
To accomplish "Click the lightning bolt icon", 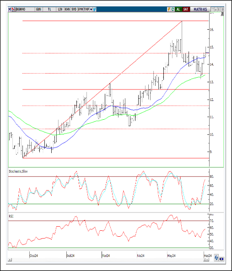I will click(169, 9).
